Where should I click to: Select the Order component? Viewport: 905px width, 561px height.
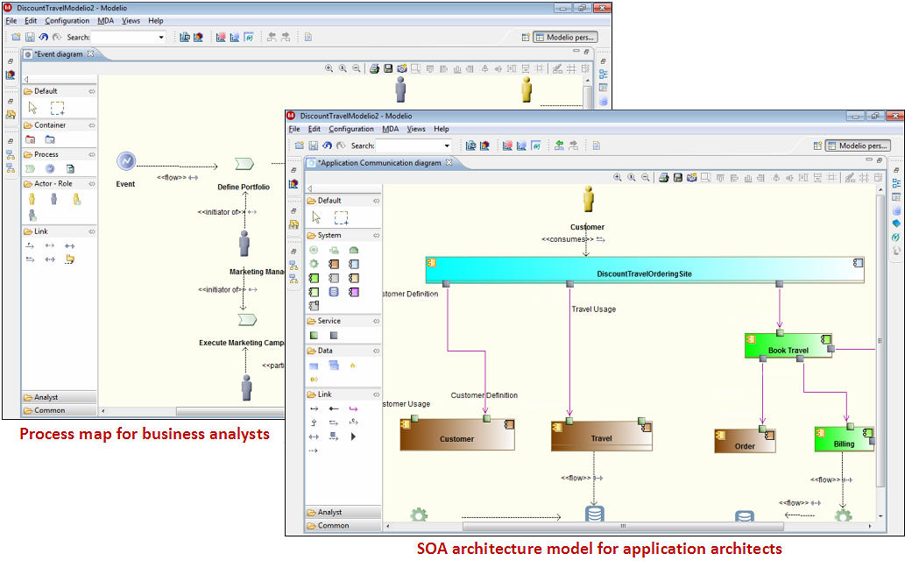point(745,442)
